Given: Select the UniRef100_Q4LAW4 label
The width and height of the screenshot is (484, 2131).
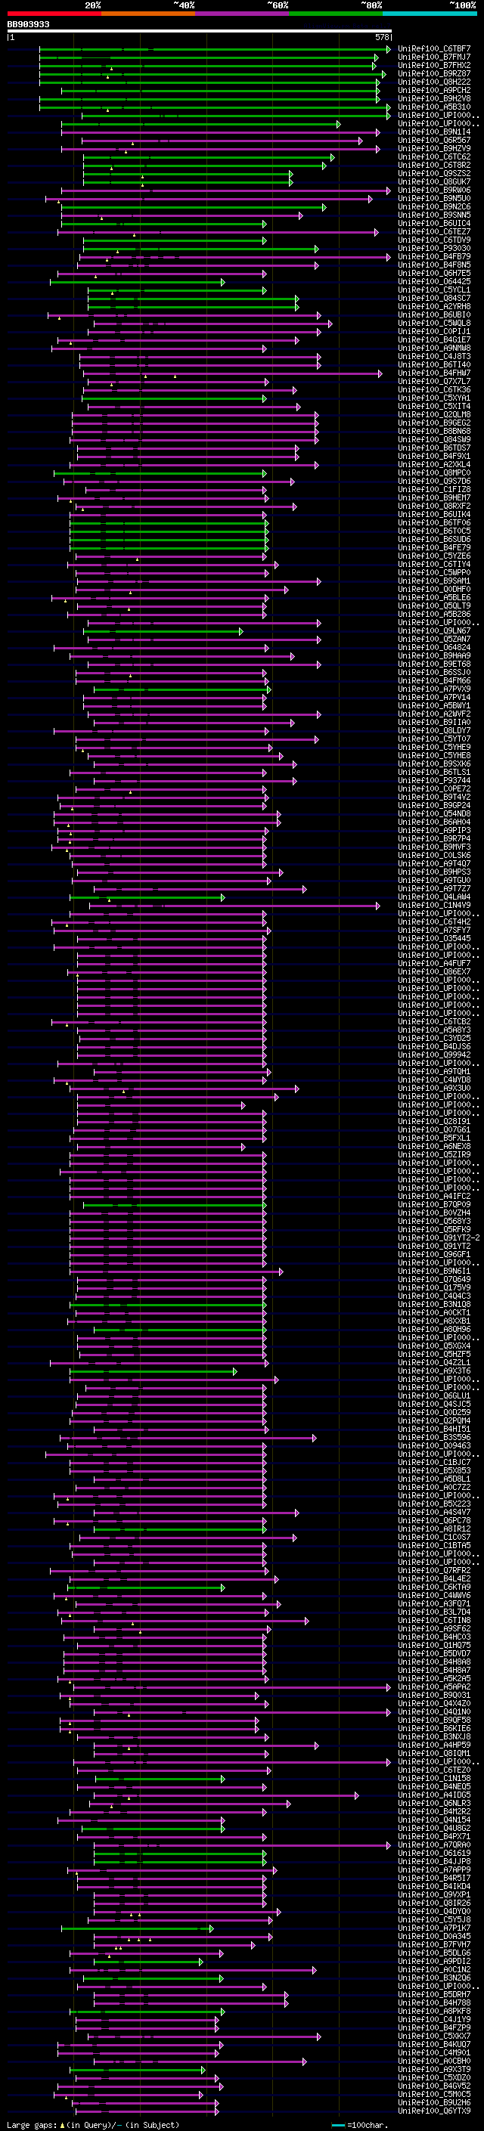Looking at the screenshot, I should [434, 897].
